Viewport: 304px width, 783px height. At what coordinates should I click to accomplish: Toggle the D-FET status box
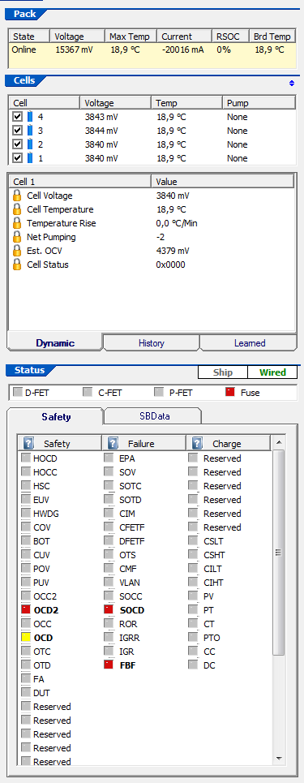[x=18, y=393]
